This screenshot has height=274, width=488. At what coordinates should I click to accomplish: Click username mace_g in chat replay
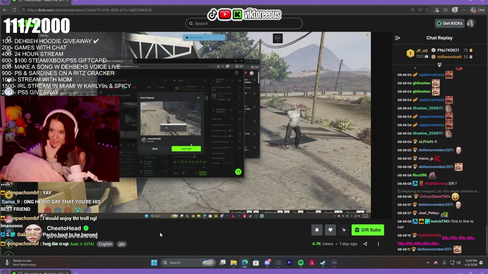point(426,158)
